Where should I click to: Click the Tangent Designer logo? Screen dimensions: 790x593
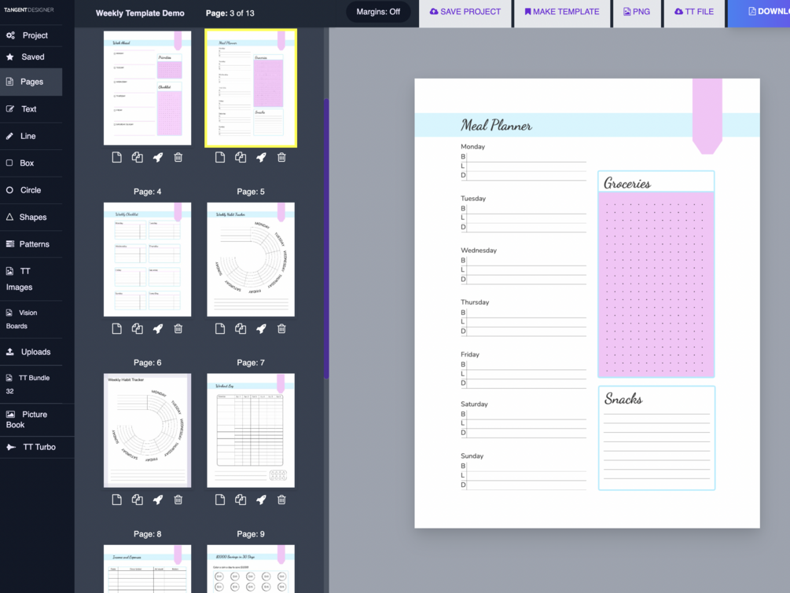pyautogui.click(x=29, y=9)
